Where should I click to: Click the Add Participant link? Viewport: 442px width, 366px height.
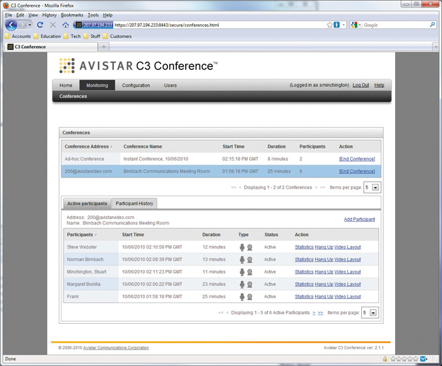click(359, 220)
